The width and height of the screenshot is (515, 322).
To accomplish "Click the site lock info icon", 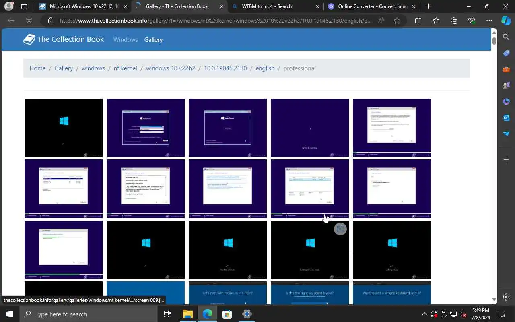I will [x=50, y=21].
